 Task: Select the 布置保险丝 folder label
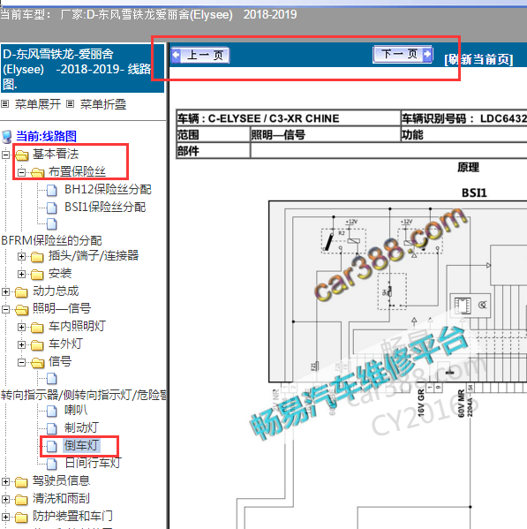click(77, 171)
